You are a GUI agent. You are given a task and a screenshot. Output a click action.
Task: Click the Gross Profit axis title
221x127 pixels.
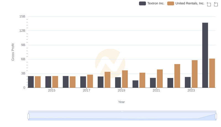pyautogui.click(x=13, y=52)
